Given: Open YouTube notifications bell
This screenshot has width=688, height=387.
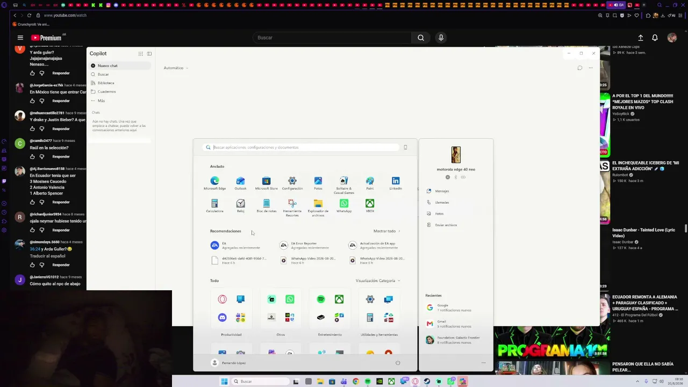Looking at the screenshot, I should [655, 38].
